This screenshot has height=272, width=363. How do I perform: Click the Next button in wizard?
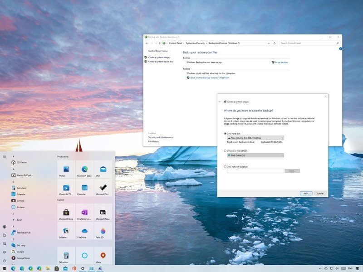306,193
